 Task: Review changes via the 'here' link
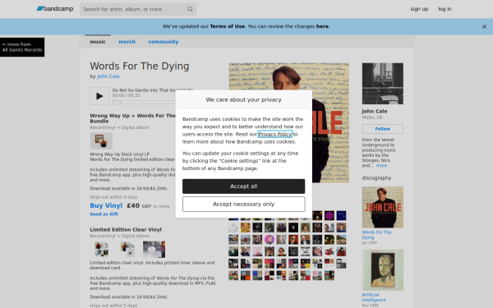(x=322, y=26)
